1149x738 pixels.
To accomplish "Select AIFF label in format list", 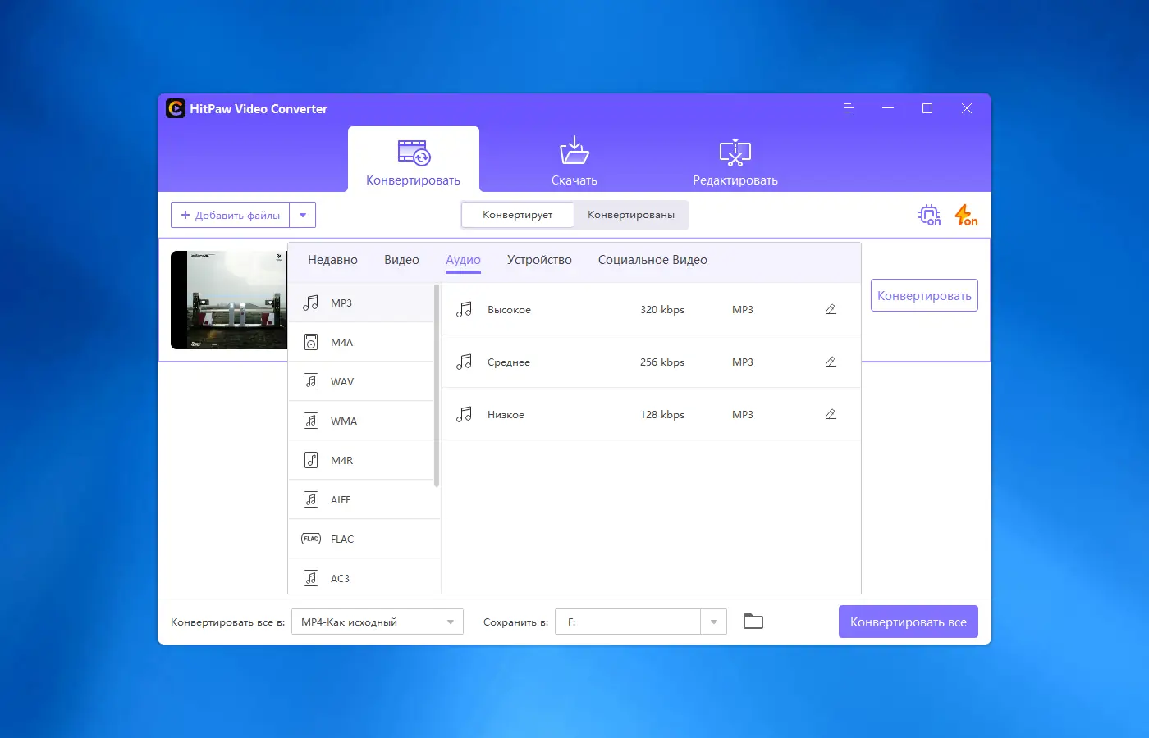I will 341,499.
